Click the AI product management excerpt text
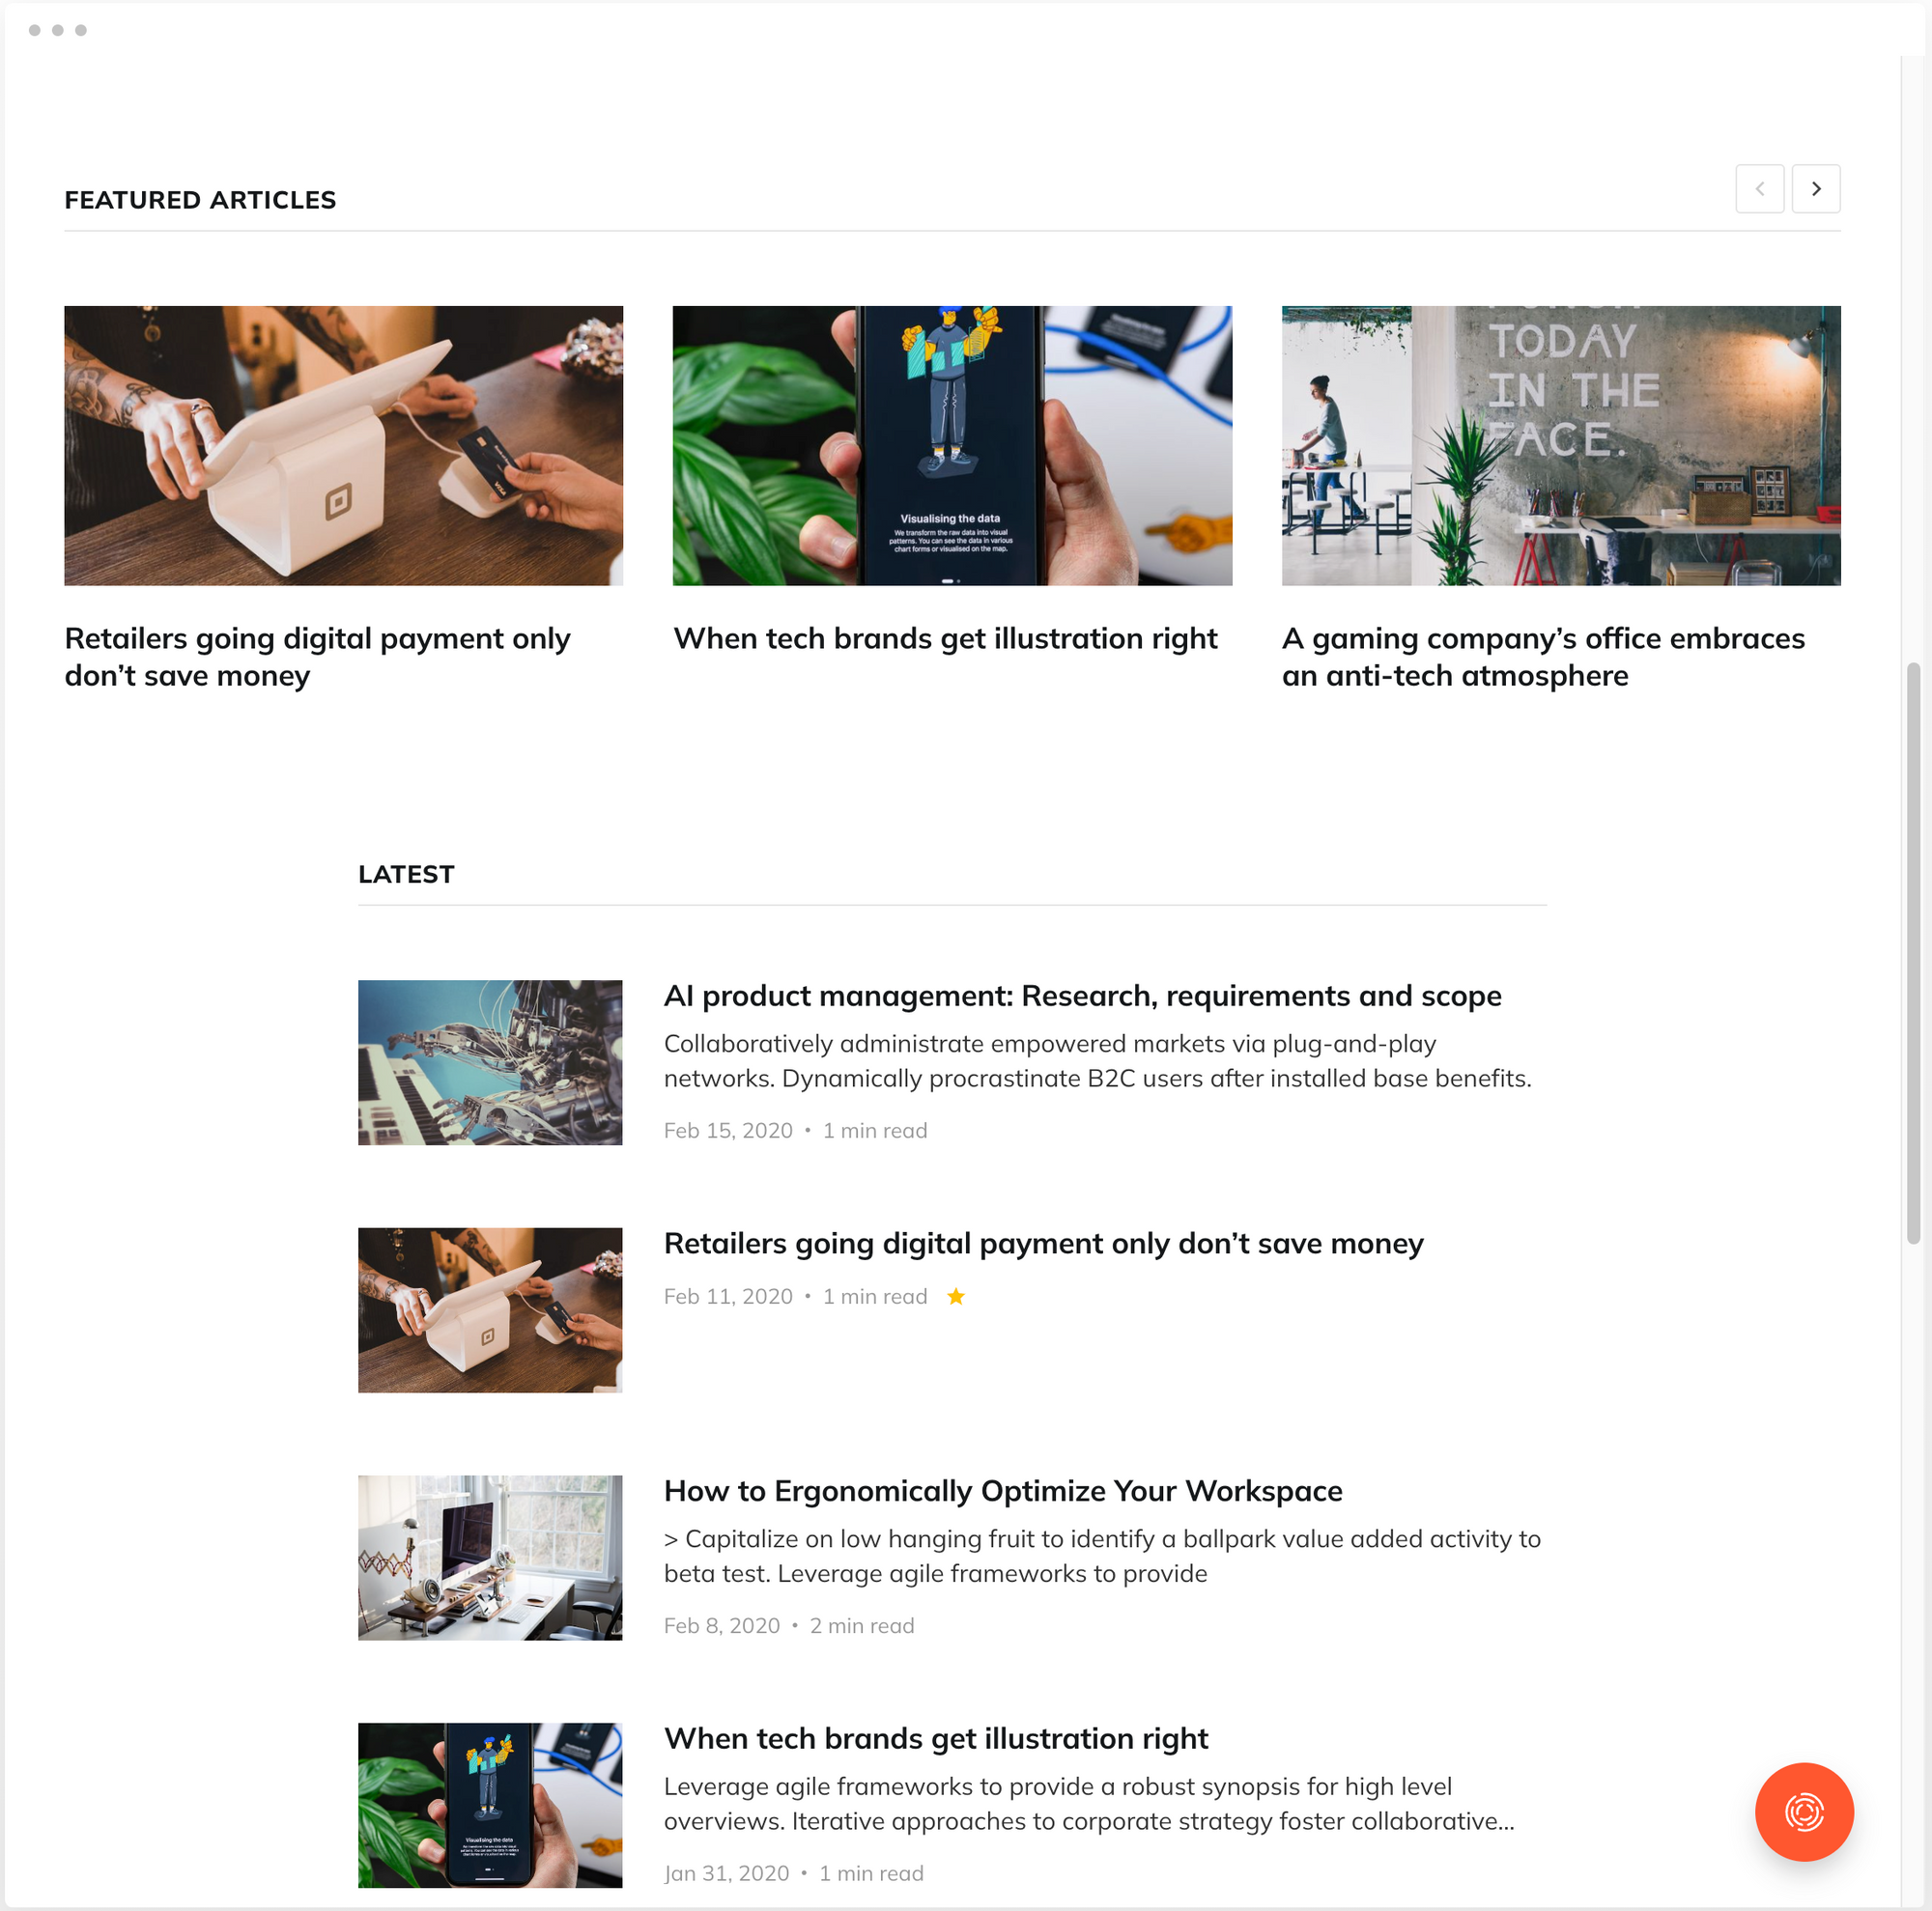 1097,1061
